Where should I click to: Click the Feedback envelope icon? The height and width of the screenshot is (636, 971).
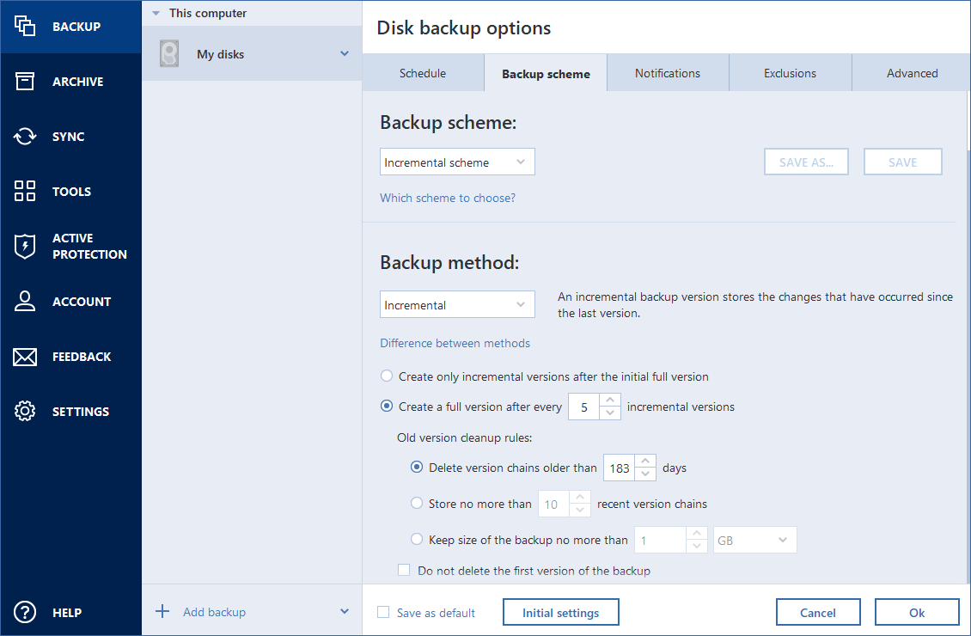coord(25,356)
